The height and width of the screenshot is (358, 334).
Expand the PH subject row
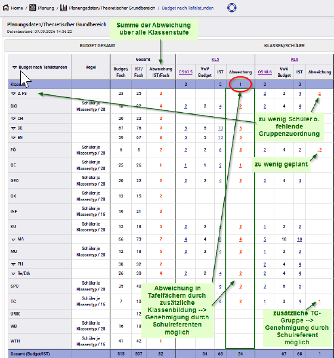point(13,264)
